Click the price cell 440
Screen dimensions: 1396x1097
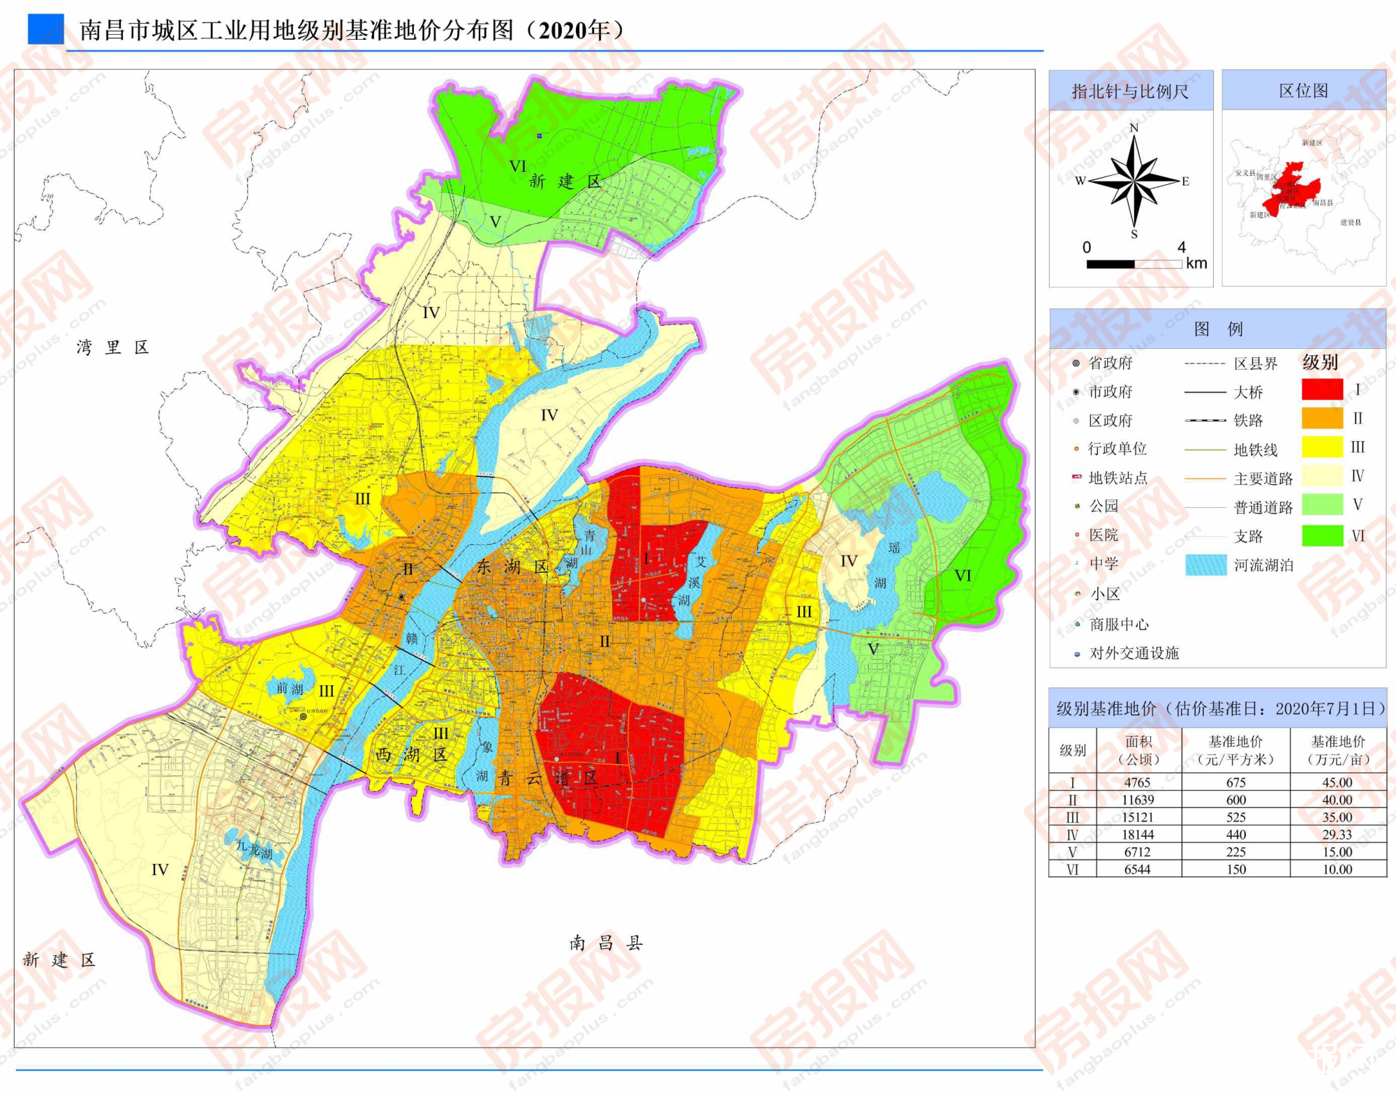(1235, 835)
